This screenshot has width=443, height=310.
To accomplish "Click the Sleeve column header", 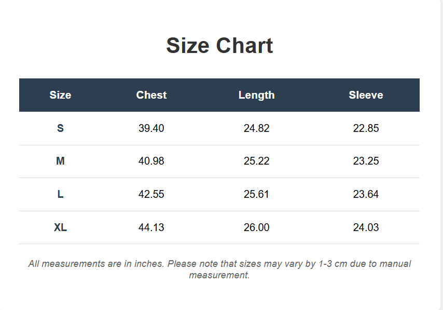I will click(366, 95).
